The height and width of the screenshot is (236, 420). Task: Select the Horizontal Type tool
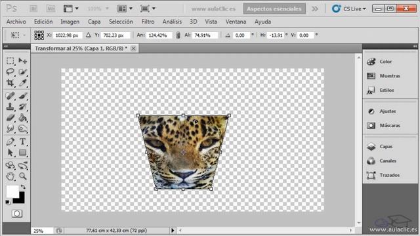(x=23, y=142)
